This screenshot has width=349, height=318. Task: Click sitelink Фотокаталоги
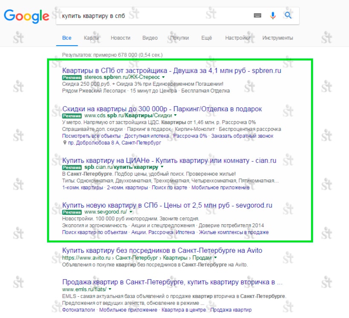(78, 310)
